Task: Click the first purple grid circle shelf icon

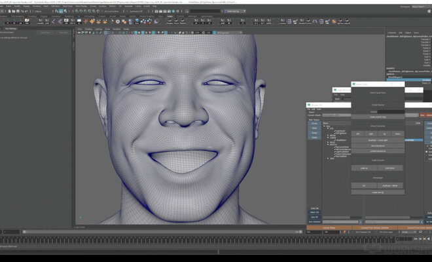Action: click(289, 21)
